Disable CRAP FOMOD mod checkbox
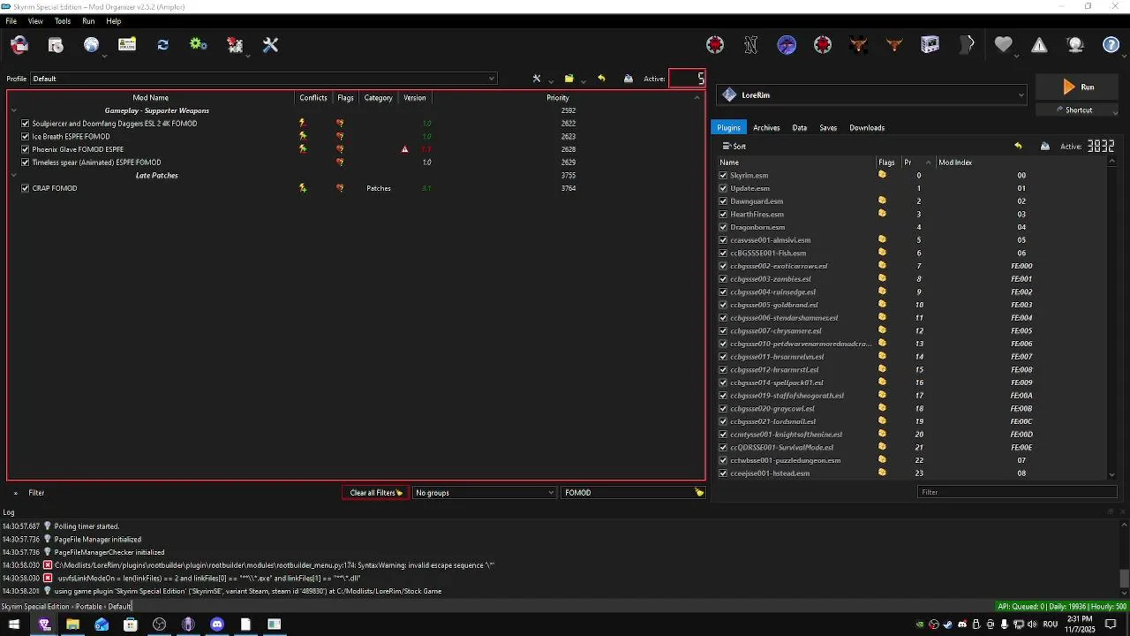The image size is (1130, 636). pos(26,188)
